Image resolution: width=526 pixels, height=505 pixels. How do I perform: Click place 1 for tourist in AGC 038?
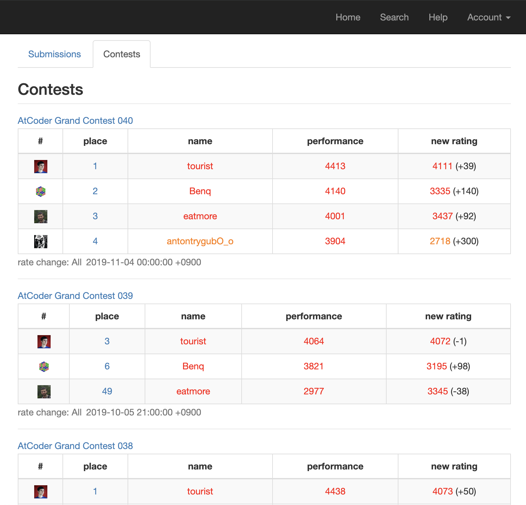click(95, 491)
